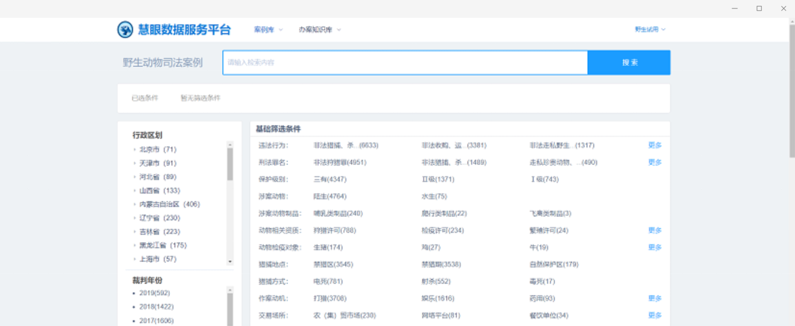Show 更多 options for 作案动机 row
The height and width of the screenshot is (326, 795).
click(655, 298)
